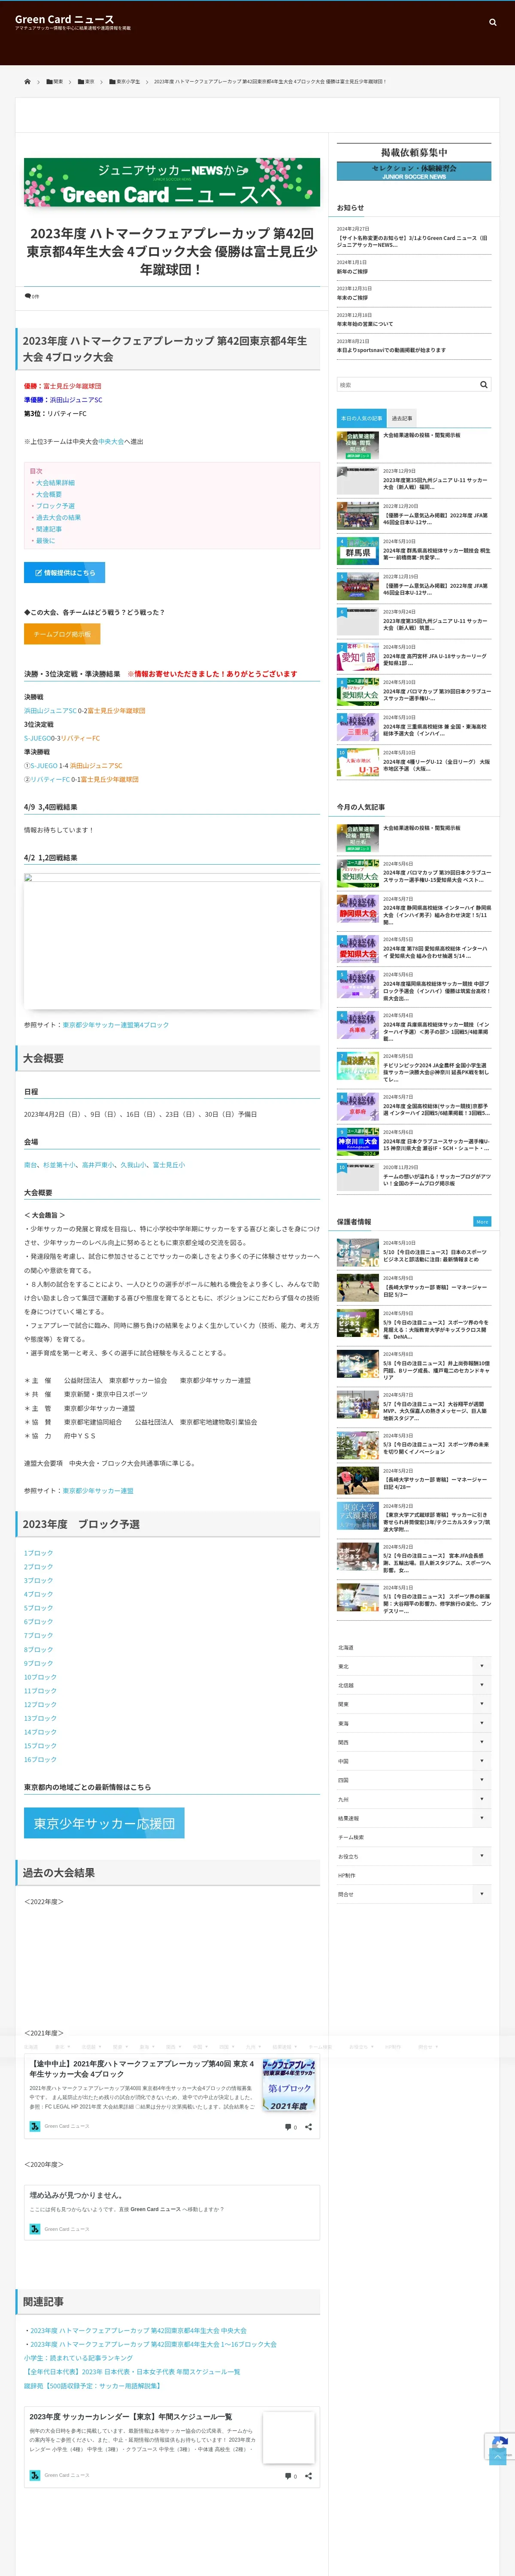Share the サッカーカレンダー card via share icon
The width and height of the screenshot is (515, 2576).
308,2476
